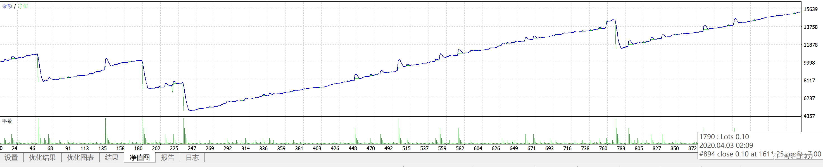Viewport: 823px width, 167px height.
Task: Click trade number 448 on the axis
Action: click(353, 148)
